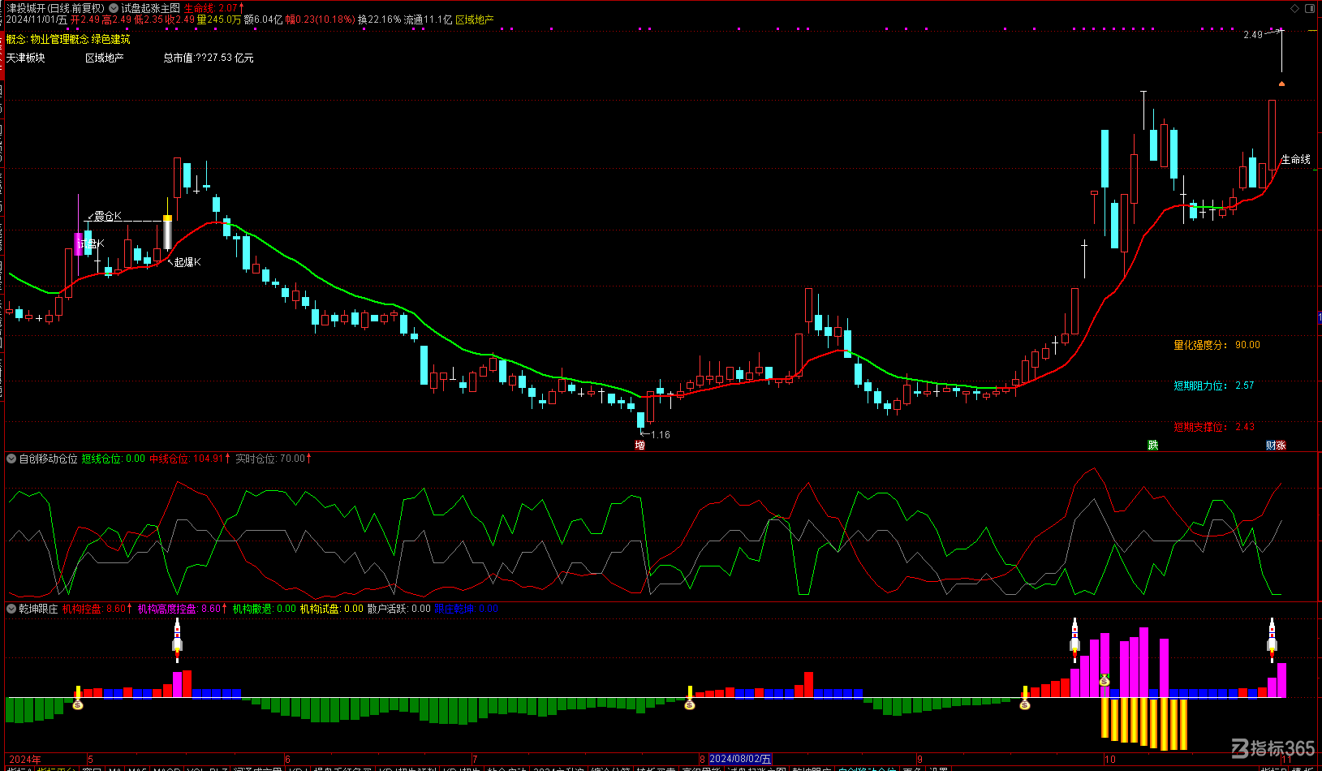The height and width of the screenshot is (771, 1322).
Task: Click month 9 on time axis
Action: coord(919,760)
